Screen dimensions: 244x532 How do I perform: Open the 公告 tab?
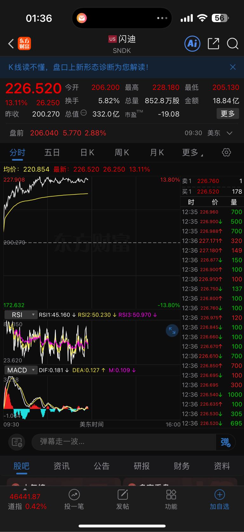pyautogui.click(x=102, y=466)
